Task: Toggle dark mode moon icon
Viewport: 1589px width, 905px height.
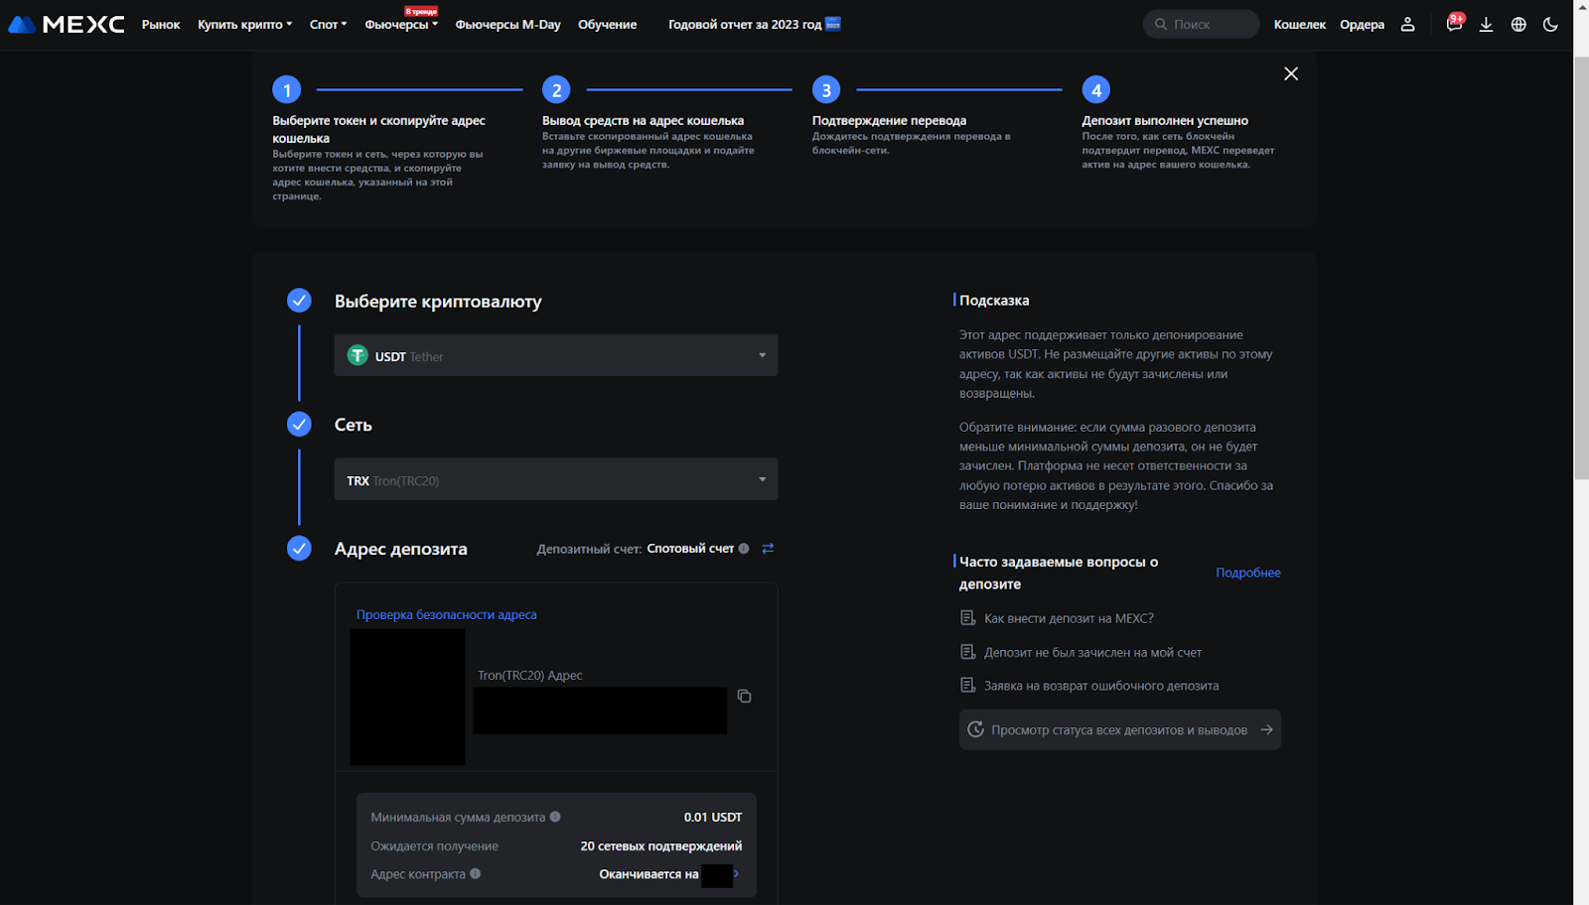Action: (x=1550, y=24)
